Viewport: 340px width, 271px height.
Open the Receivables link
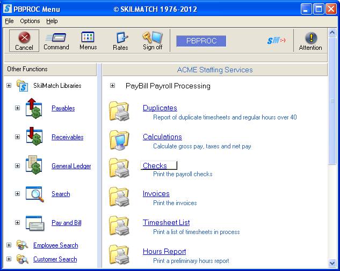[x=68, y=137]
